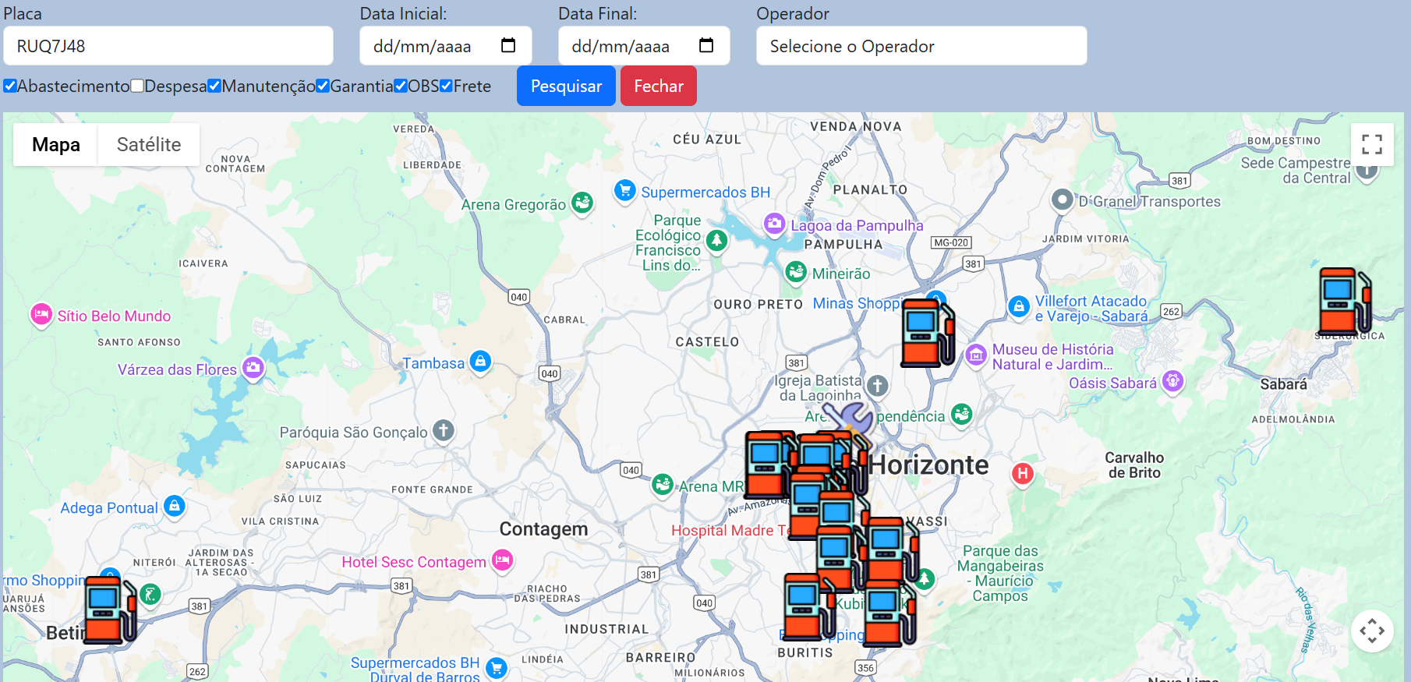The width and height of the screenshot is (1411, 682).
Task: Open the Data Final date picker
Action: point(706,45)
